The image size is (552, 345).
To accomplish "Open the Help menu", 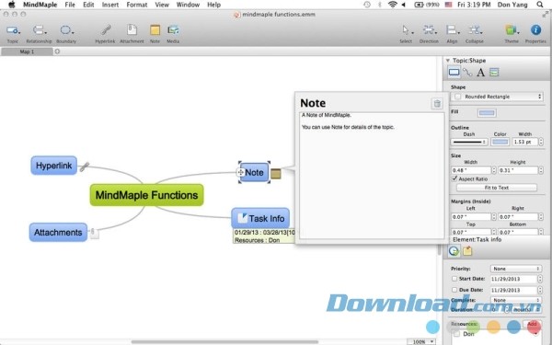I will 213,5.
